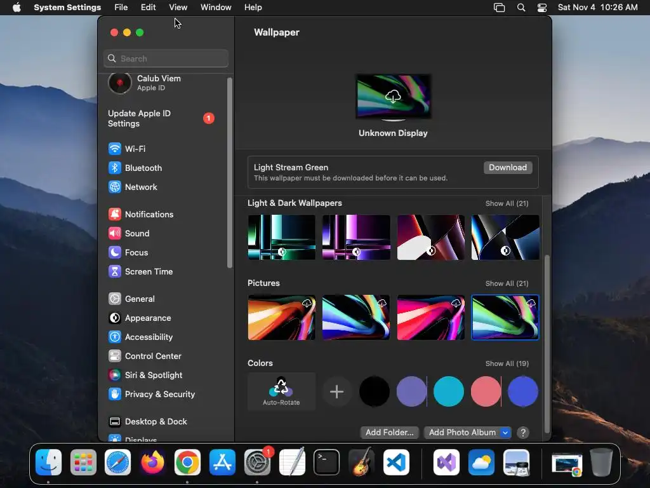The image size is (650, 488).
Task: Download Light Stream Green wallpaper
Action: [x=508, y=167]
